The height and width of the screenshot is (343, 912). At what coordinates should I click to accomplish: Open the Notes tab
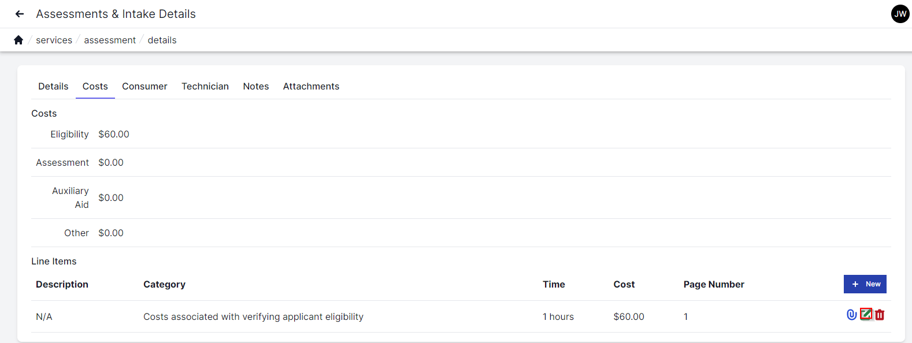tap(255, 86)
